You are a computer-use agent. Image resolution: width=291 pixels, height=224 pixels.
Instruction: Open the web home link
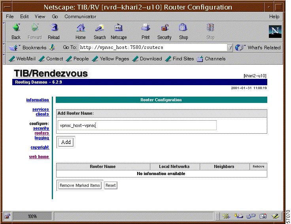(x=39, y=157)
